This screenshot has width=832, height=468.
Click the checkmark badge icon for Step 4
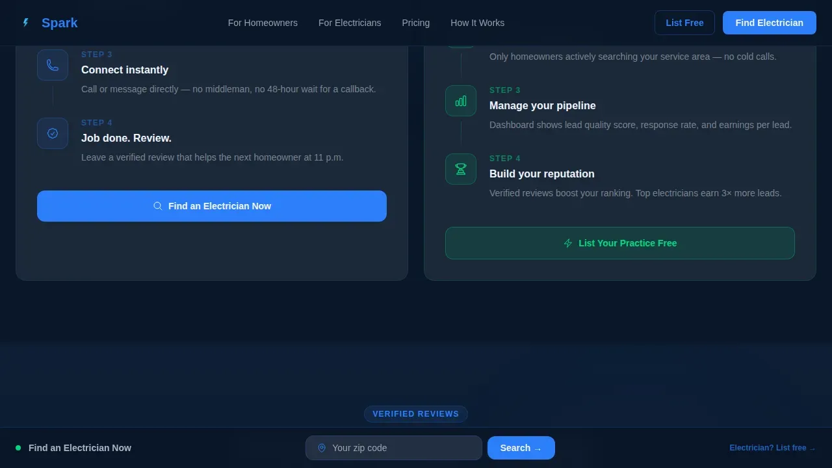[x=53, y=133]
